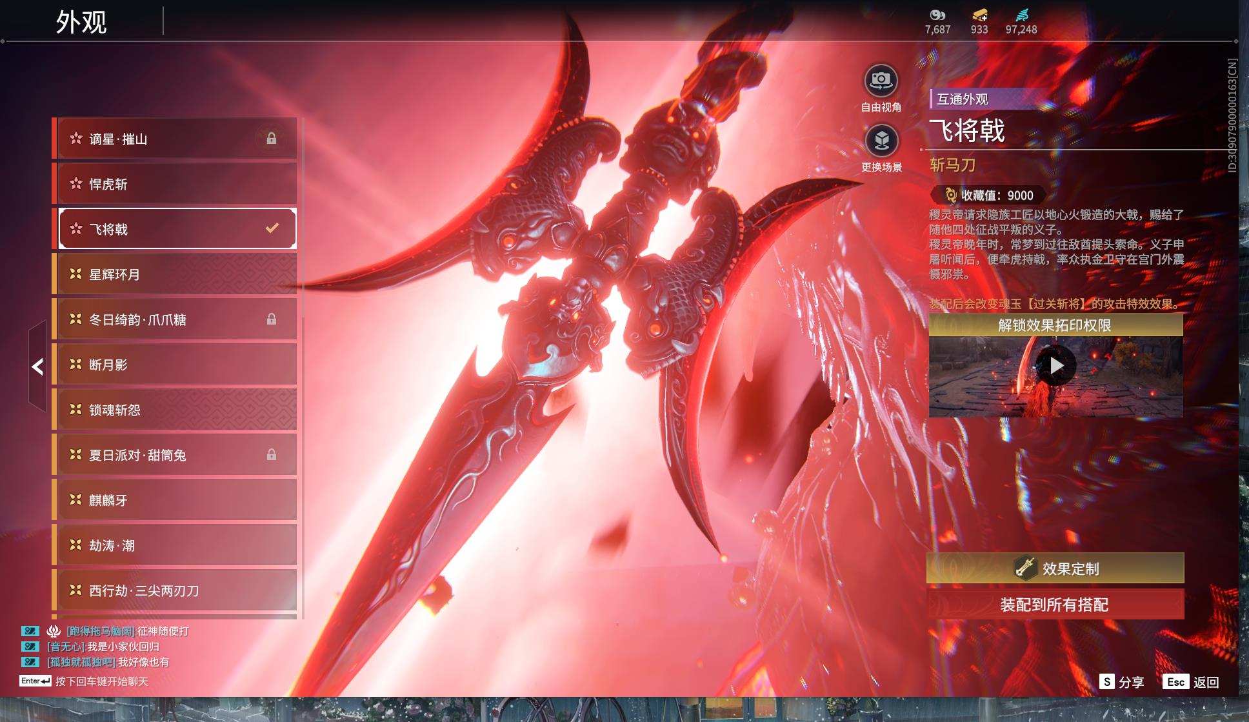The width and height of the screenshot is (1249, 722).
Task: Click the lock icon on 夏日派对·甜筒兔
Action: (x=272, y=455)
